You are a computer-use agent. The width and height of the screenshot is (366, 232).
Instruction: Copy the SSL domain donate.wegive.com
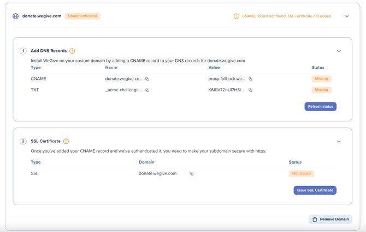(x=191, y=173)
